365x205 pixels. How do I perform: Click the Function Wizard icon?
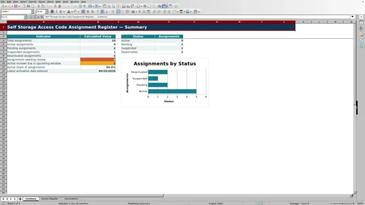point(31,17)
